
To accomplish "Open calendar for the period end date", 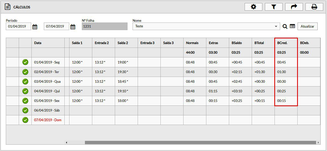I will (x=73, y=27).
